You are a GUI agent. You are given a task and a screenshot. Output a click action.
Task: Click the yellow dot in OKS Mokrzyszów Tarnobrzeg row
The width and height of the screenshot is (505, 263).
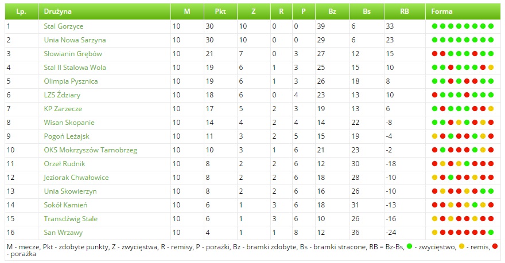[x=483, y=150]
